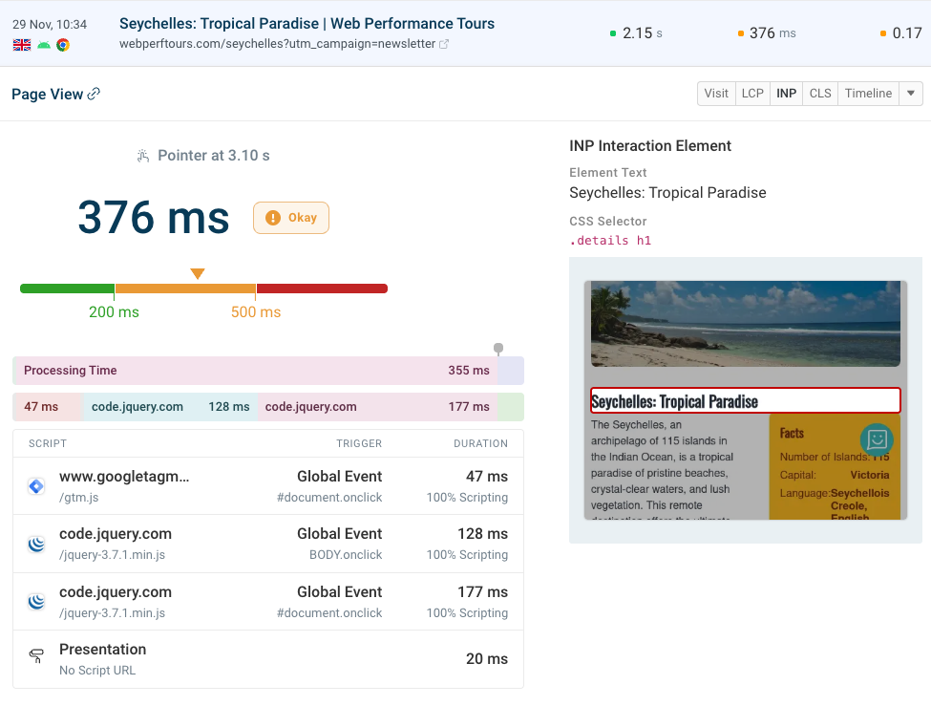
Task: Click the Chrome browser icon
Action: [x=62, y=45]
